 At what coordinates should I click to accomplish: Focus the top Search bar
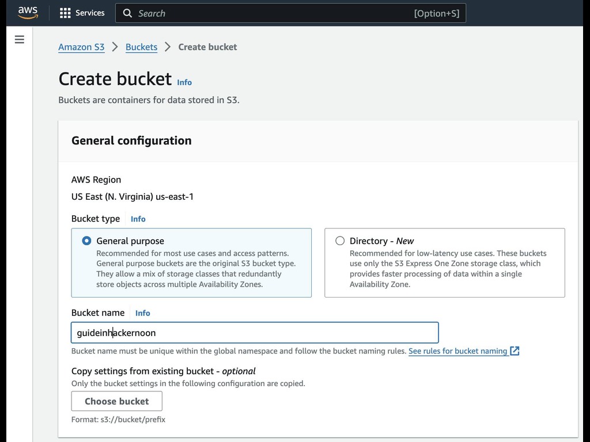[x=290, y=13]
